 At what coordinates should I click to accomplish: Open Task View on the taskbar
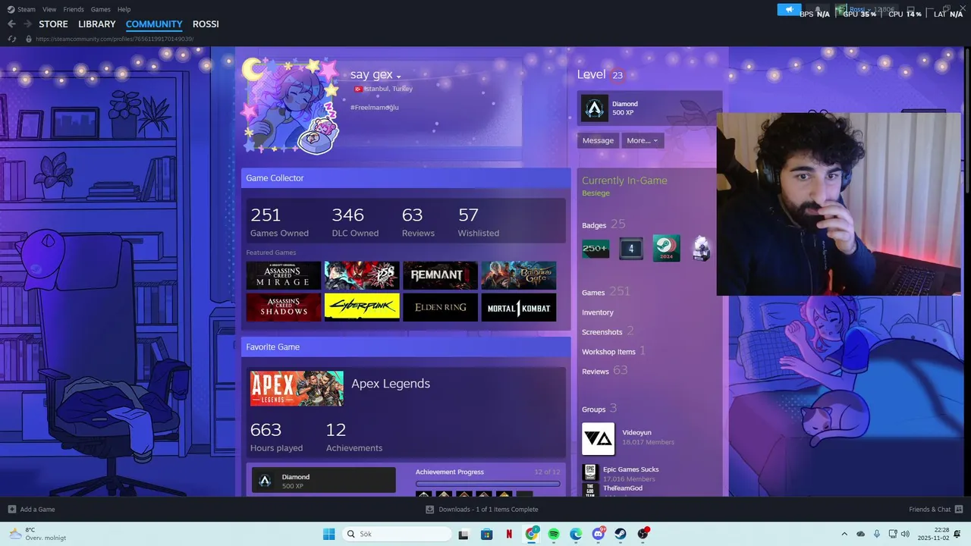click(x=463, y=534)
